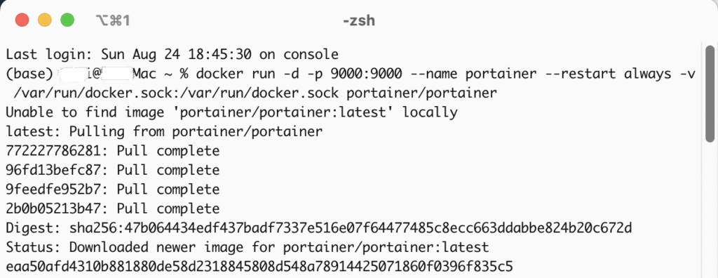Click the /var/run/docker.sock volume path
Image resolution: width=718 pixels, height=278 pixels.
pos(176,93)
